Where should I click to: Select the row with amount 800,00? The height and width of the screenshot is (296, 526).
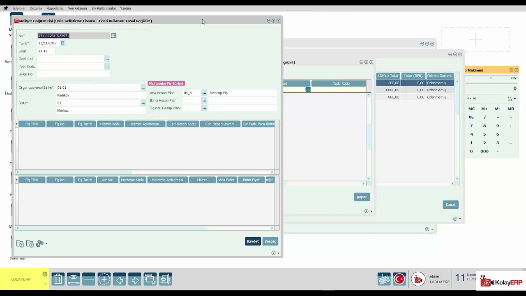pyautogui.click(x=415, y=97)
